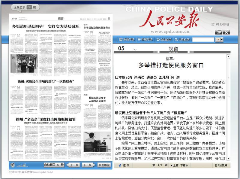Viewport: 240px width, 179px height.
Task: Toggle 自动滚屏 auto scroll
Action: (221, 165)
